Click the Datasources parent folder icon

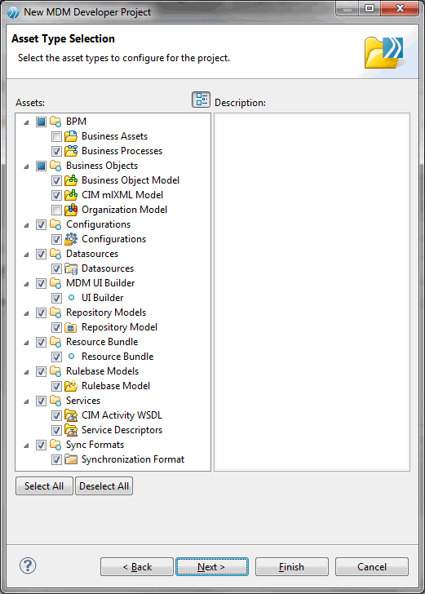pyautogui.click(x=55, y=254)
